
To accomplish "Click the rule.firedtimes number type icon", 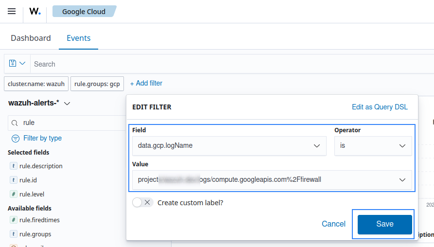I will coord(13,220).
